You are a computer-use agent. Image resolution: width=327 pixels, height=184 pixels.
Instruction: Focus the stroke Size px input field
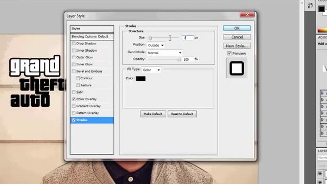(x=188, y=38)
